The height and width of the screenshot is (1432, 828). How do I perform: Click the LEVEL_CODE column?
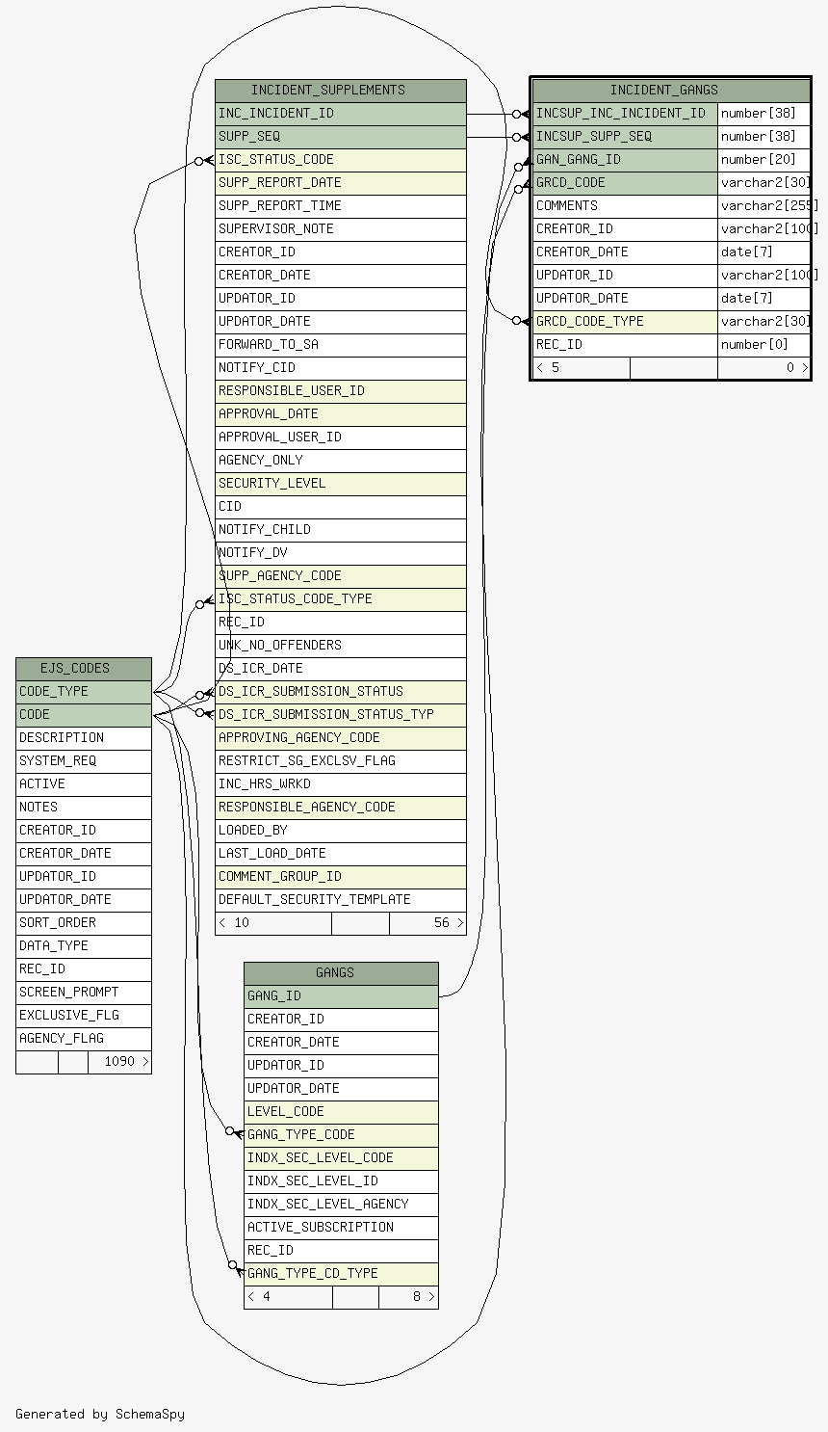tap(341, 1112)
